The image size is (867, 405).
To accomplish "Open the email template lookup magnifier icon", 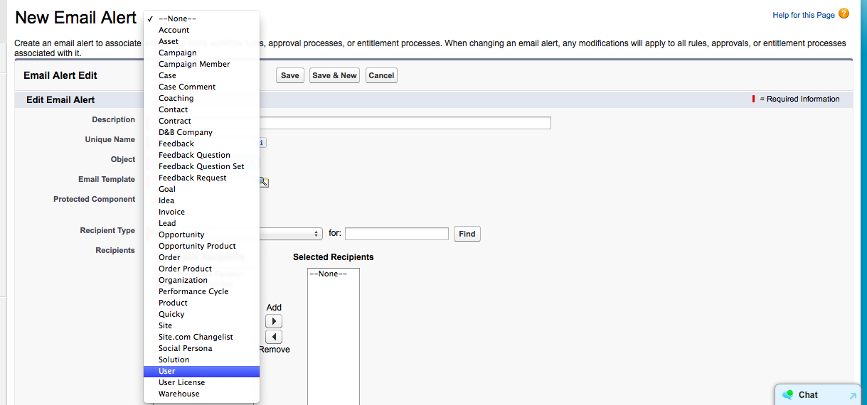I will (x=263, y=182).
